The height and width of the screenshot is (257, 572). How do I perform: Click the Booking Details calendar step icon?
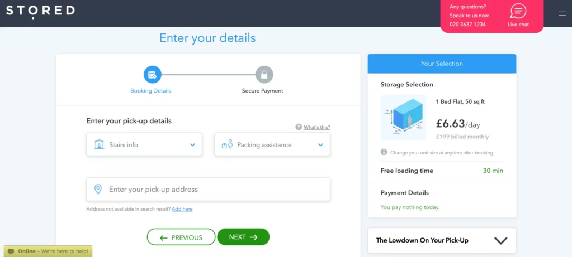(152, 74)
